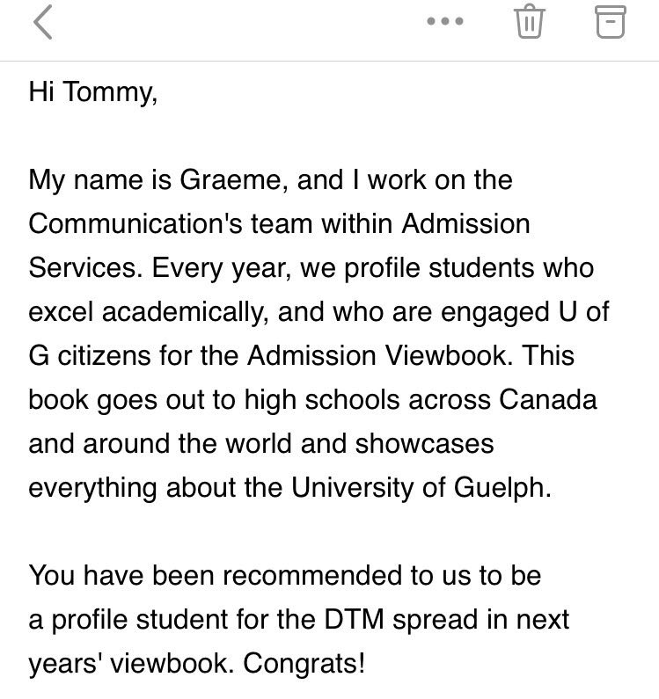Tap the word 'Congrats!' at the end
Image resolution: width=659 pixels, height=699 pixels.
(304, 664)
